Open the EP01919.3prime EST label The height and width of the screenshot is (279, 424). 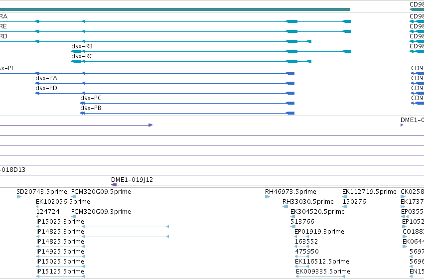point(319,232)
